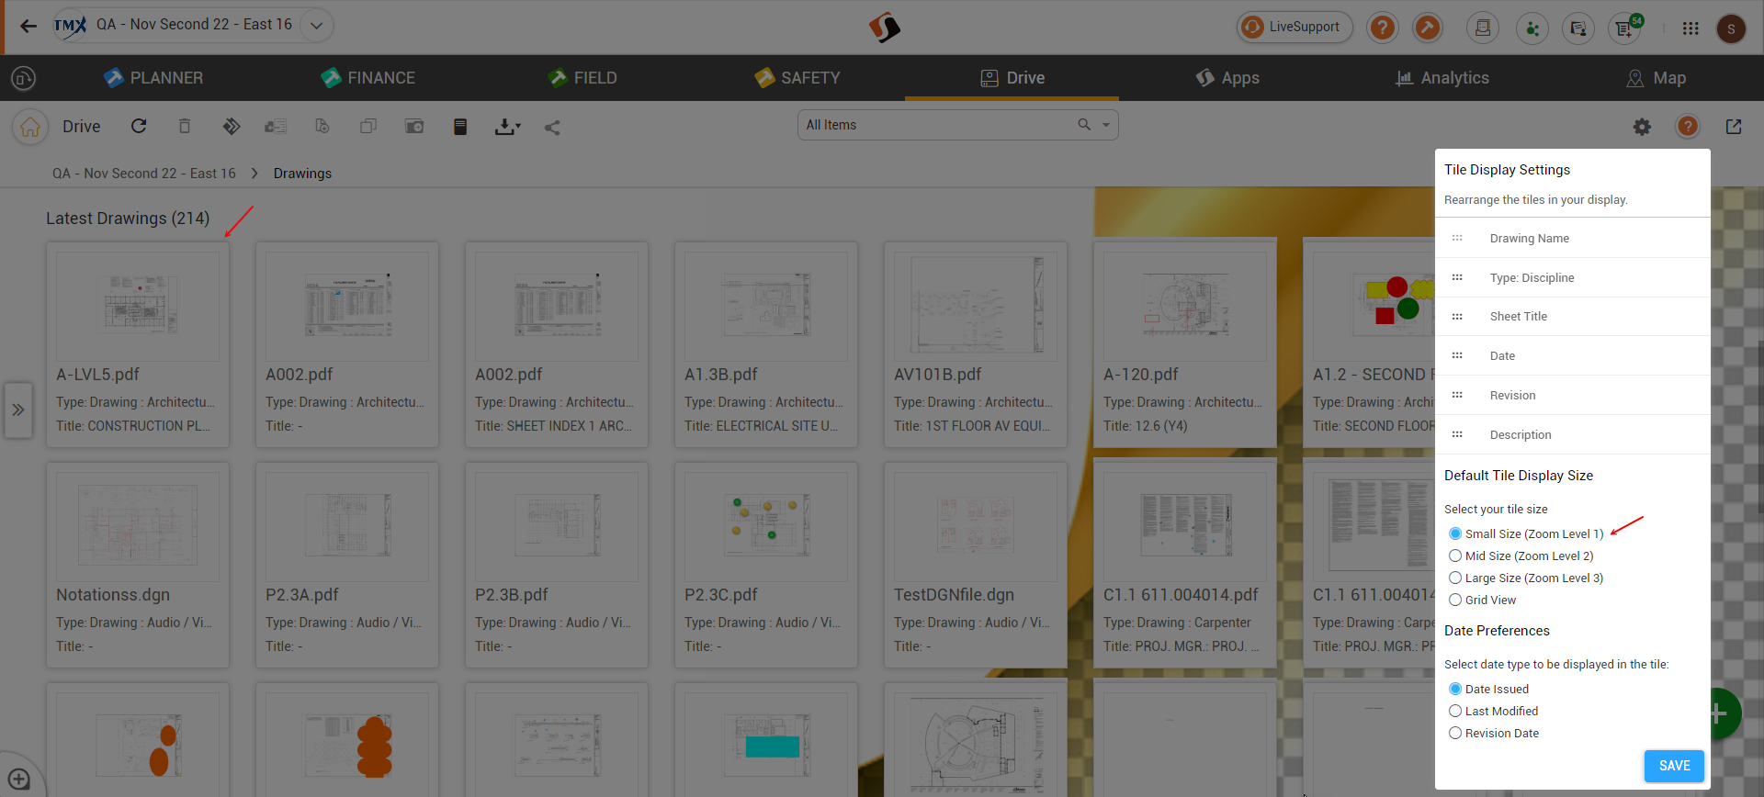Select Mid Size (Zoom Level 2)
Screen dimensions: 1764x797
(x=1455, y=556)
